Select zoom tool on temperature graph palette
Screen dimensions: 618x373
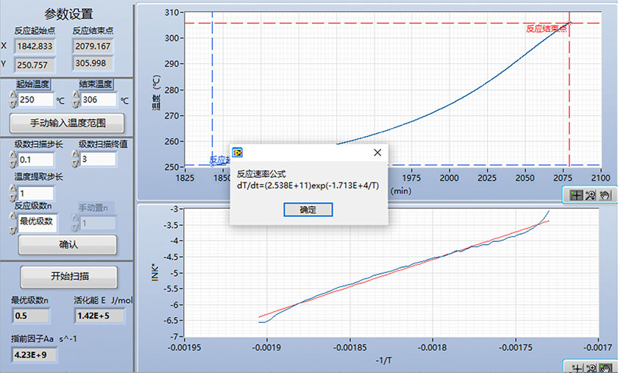pos(591,195)
